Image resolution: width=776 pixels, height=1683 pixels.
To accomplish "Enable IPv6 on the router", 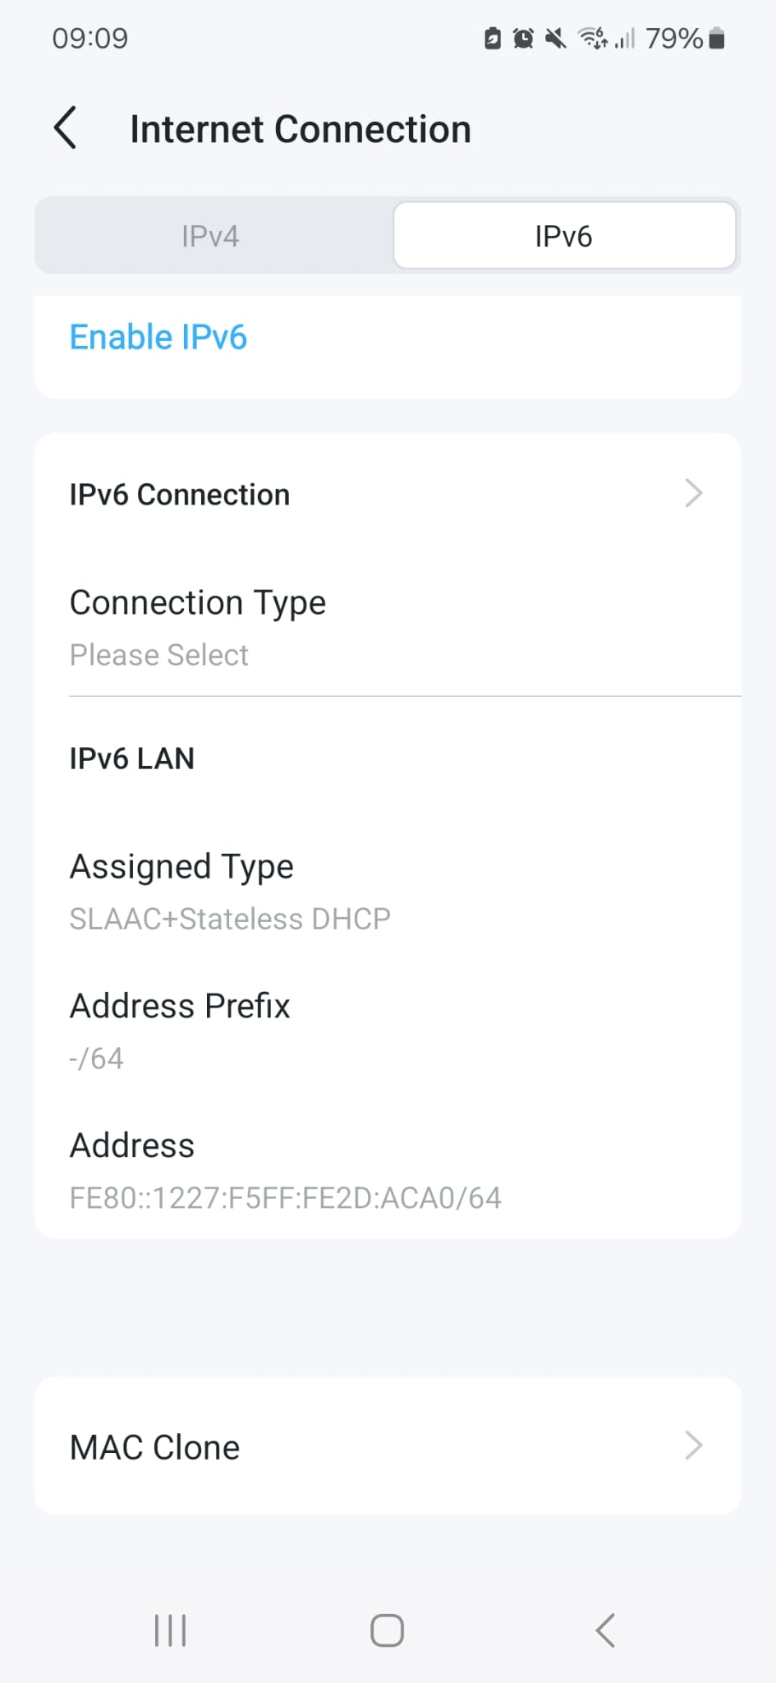I will tap(158, 337).
